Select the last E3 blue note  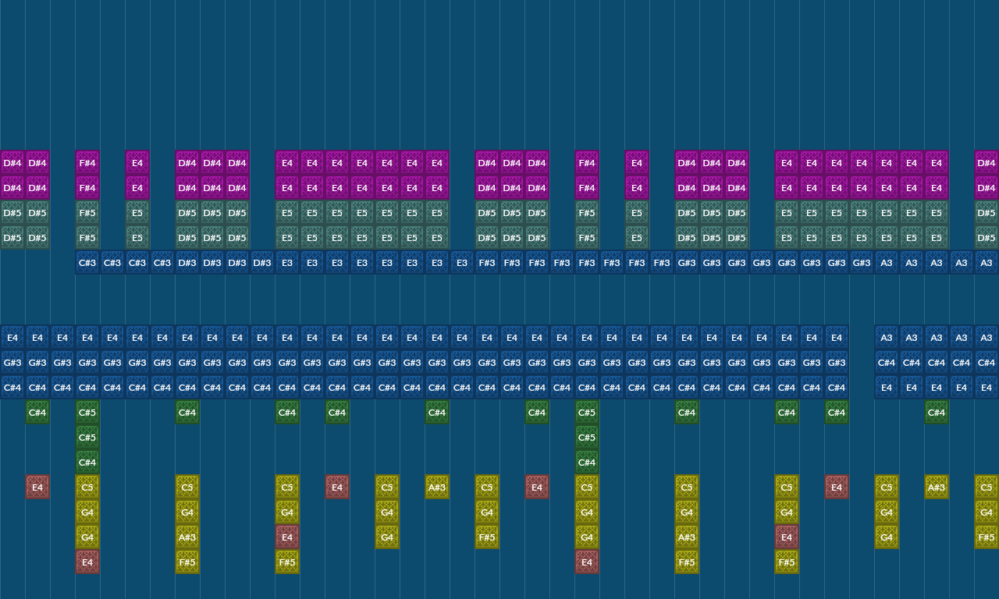(461, 263)
